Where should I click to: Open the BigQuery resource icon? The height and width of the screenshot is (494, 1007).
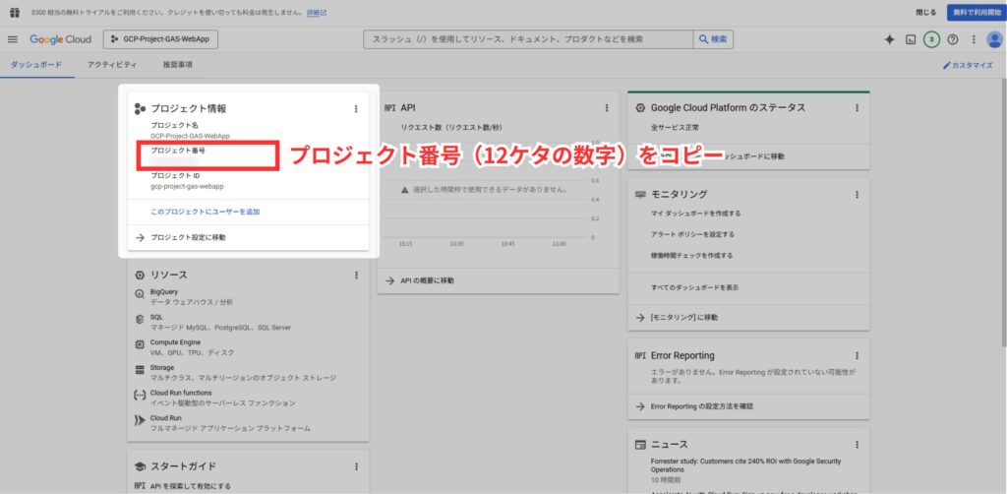tap(140, 293)
